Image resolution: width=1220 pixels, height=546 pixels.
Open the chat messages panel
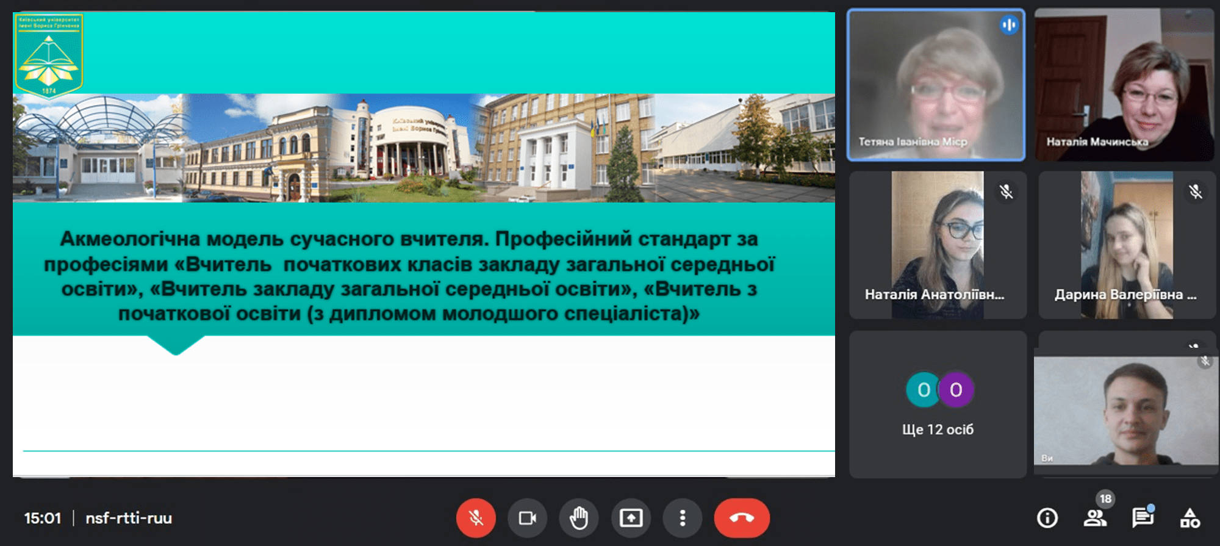1142,518
